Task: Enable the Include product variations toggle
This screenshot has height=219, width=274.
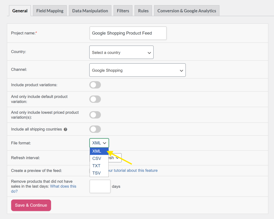Action: tap(95, 84)
